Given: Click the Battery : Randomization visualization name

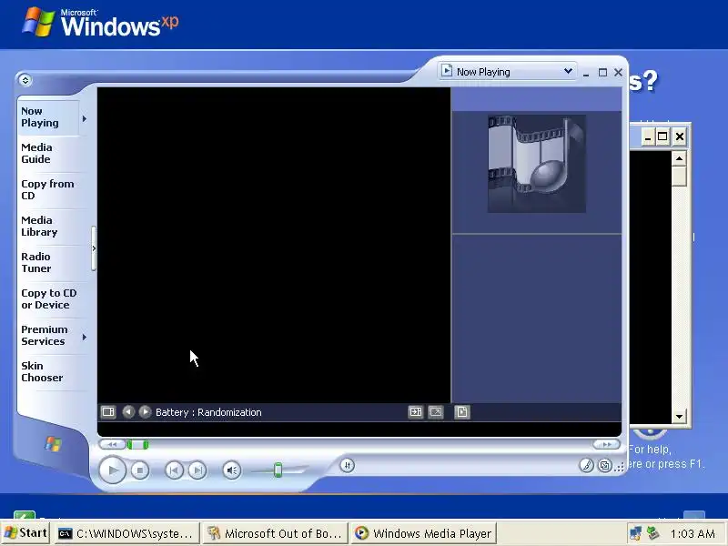Looking at the screenshot, I should 208,412.
